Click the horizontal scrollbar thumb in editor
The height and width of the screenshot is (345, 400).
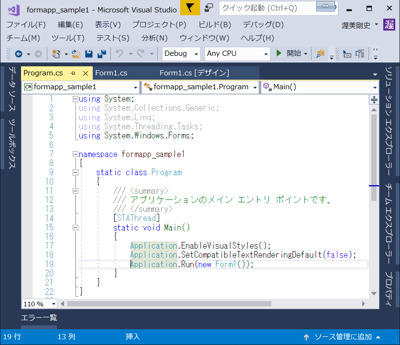pyautogui.click(x=169, y=304)
